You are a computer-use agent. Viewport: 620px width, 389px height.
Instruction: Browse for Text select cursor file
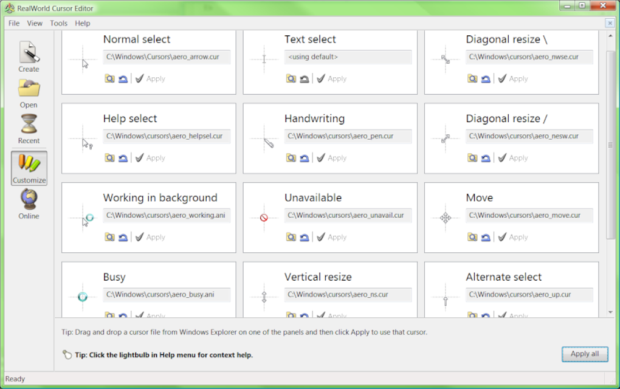291,78
